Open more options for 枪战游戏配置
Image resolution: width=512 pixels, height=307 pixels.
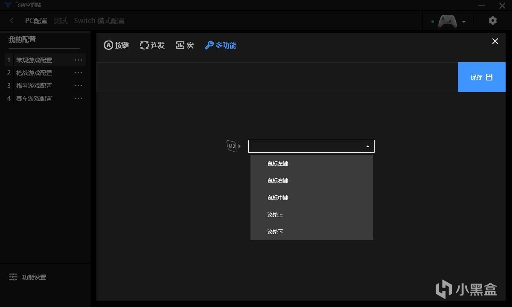pyautogui.click(x=79, y=73)
